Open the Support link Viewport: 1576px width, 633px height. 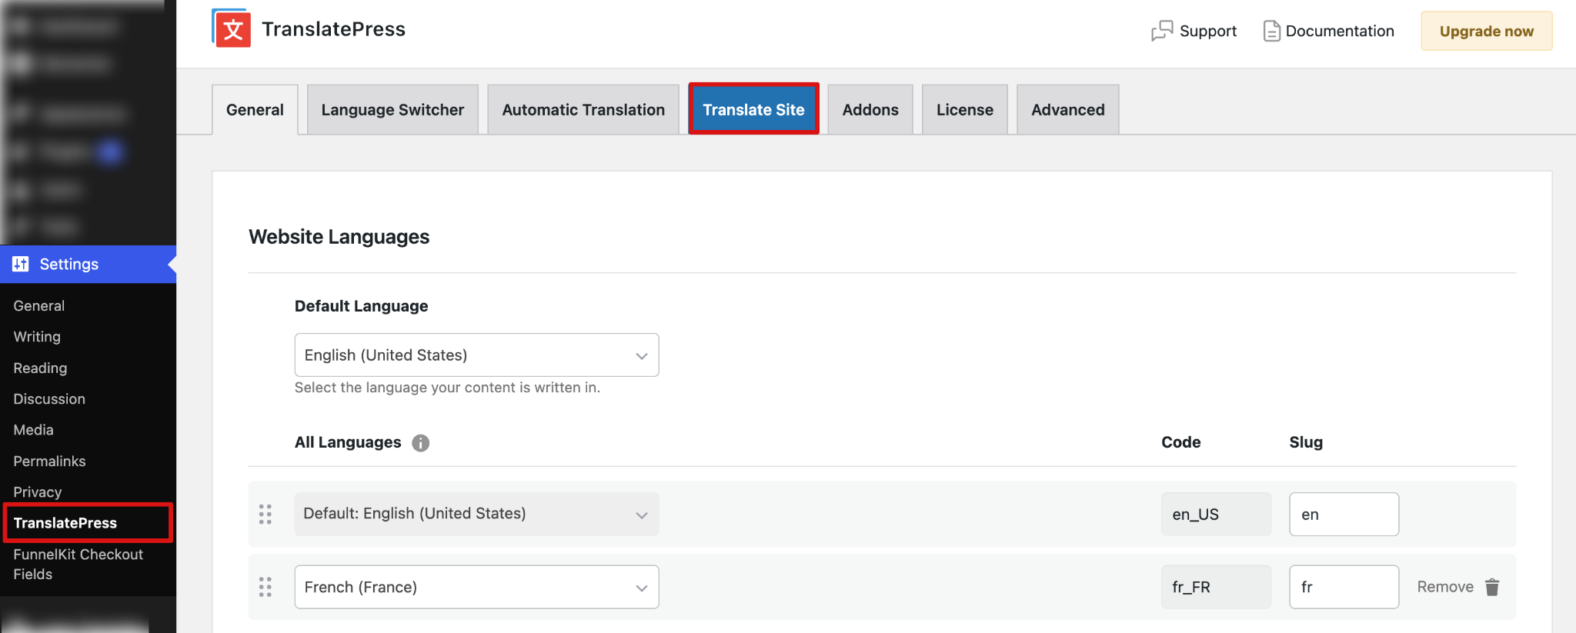1194,31
